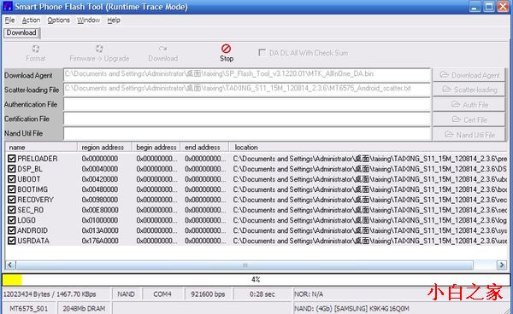The image size is (513, 314).
Task: Uncheck the BOOTIMG partition checkbox
Action: [12, 189]
